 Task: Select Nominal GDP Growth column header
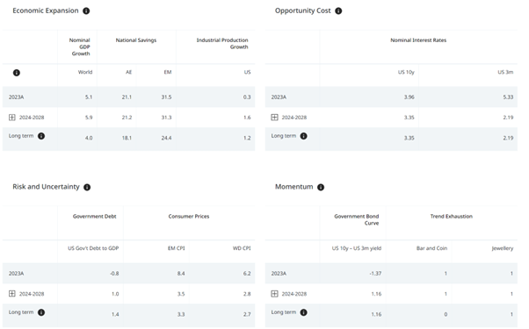[80, 46]
